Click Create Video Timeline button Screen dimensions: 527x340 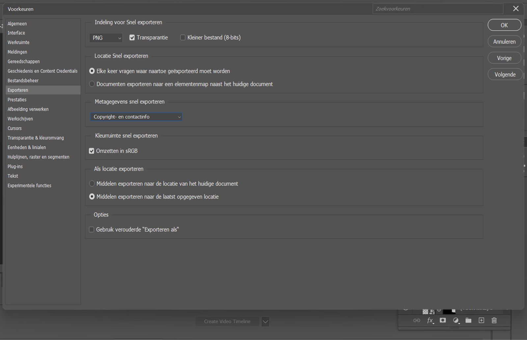tap(227, 322)
